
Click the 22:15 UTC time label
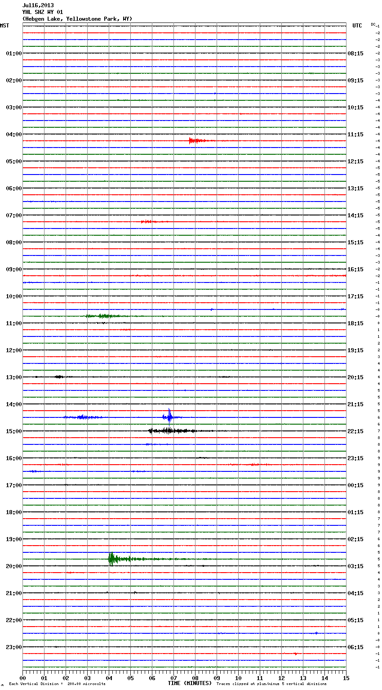pyautogui.click(x=355, y=431)
